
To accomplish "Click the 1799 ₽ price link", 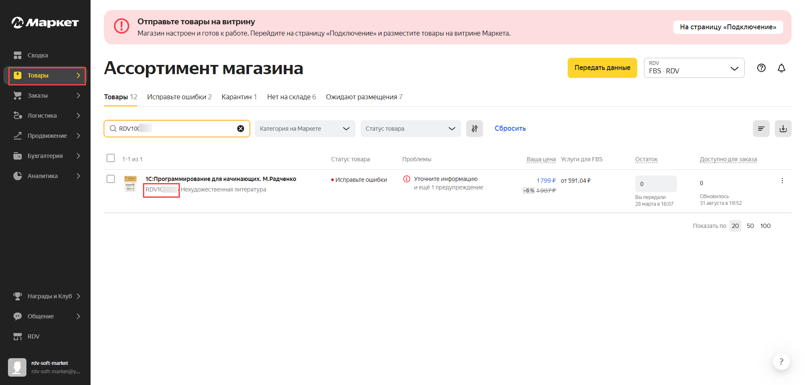I will 546,181.
